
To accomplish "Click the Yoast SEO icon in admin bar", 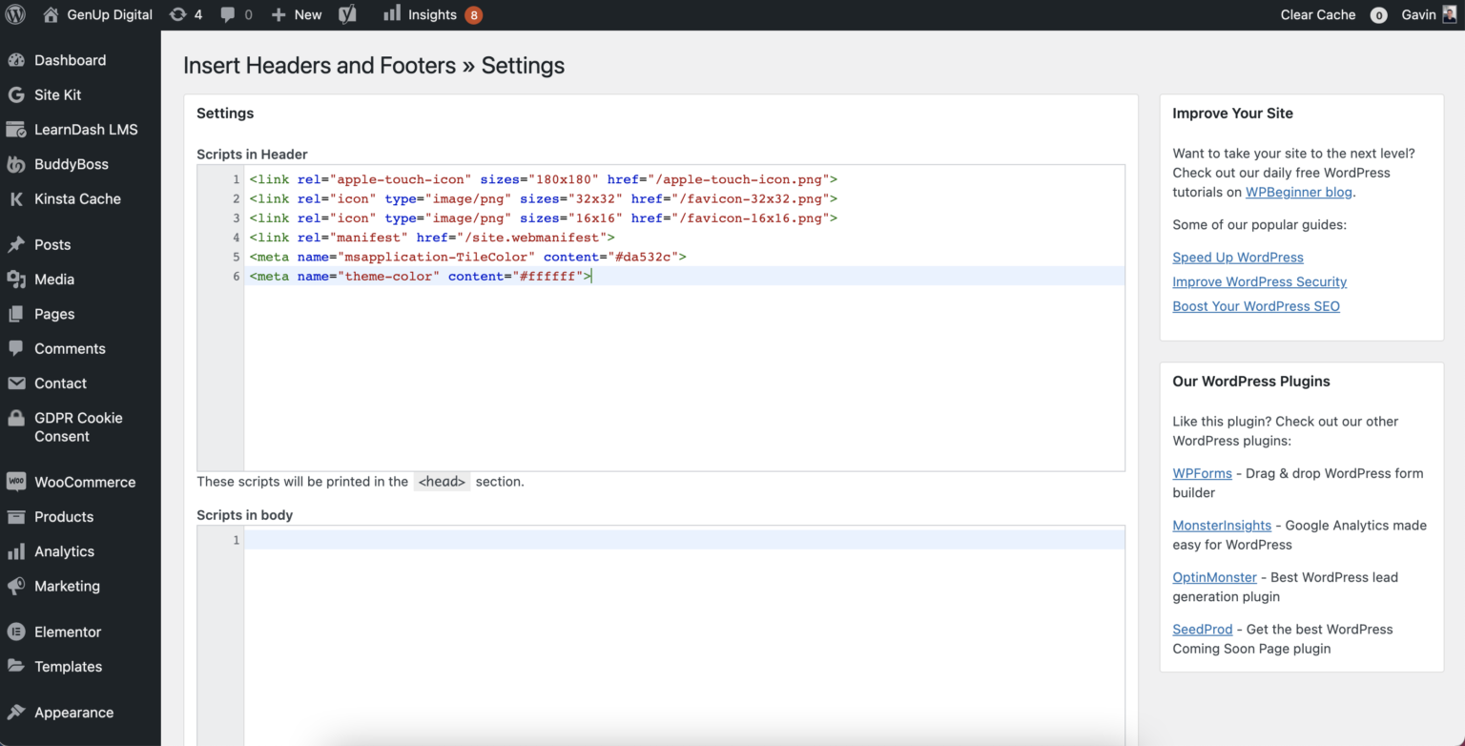I will pyautogui.click(x=348, y=14).
